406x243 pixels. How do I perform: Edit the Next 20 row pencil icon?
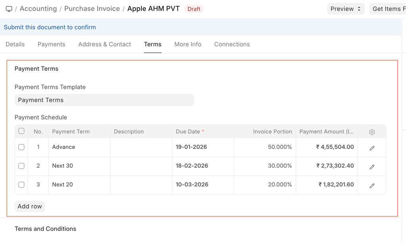372,186
